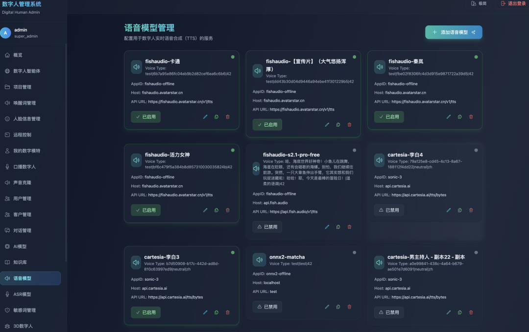
Task: Select the 语音模型 menu item
Action: pyautogui.click(x=30, y=278)
